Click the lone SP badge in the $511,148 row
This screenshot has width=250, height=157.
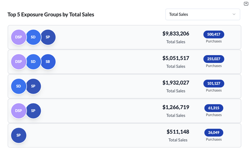point(19,135)
